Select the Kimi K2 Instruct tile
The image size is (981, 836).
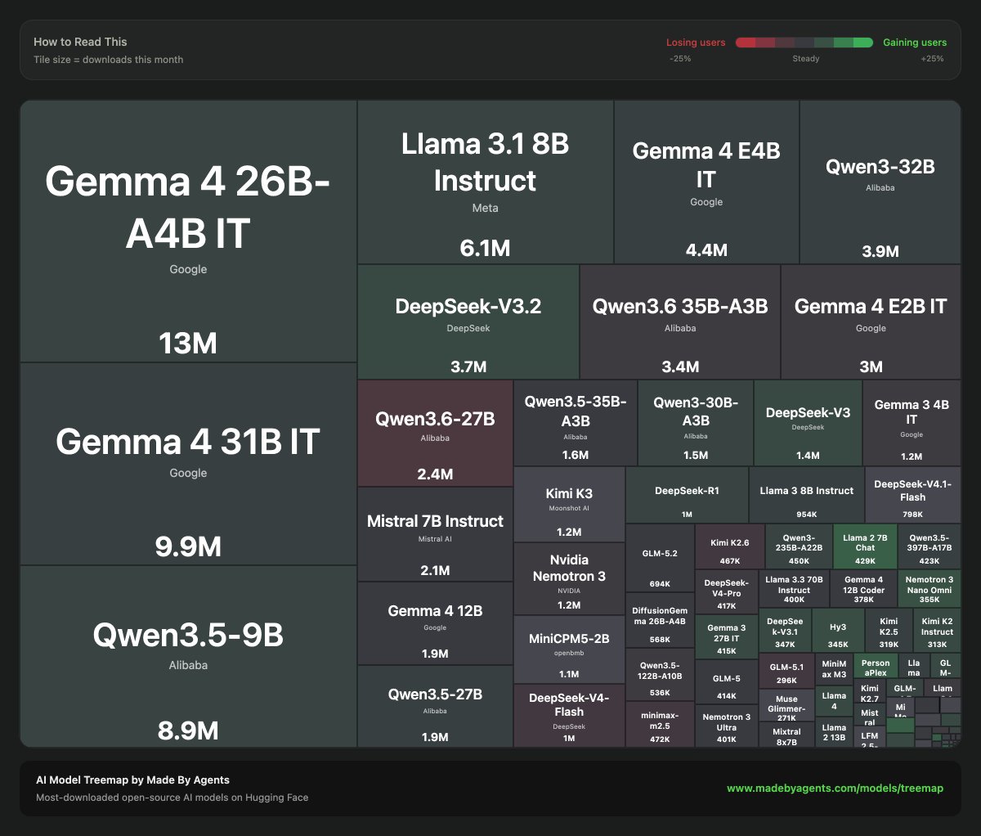click(937, 630)
